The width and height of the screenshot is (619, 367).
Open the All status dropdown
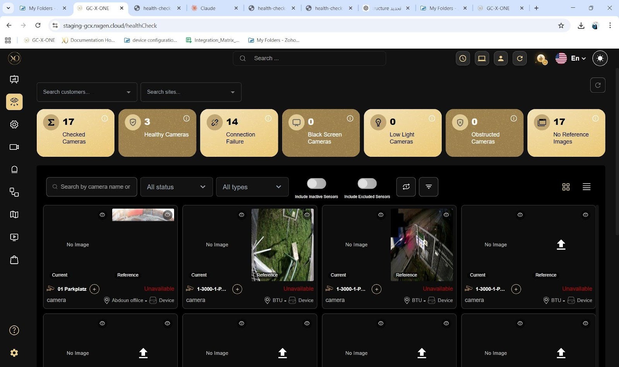(176, 187)
